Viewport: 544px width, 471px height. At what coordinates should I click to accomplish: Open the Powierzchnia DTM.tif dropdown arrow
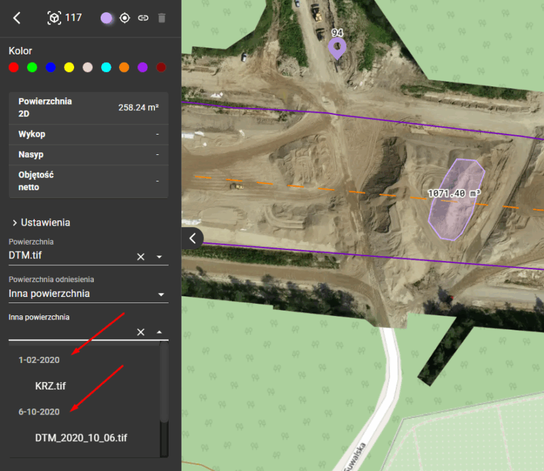(x=159, y=257)
